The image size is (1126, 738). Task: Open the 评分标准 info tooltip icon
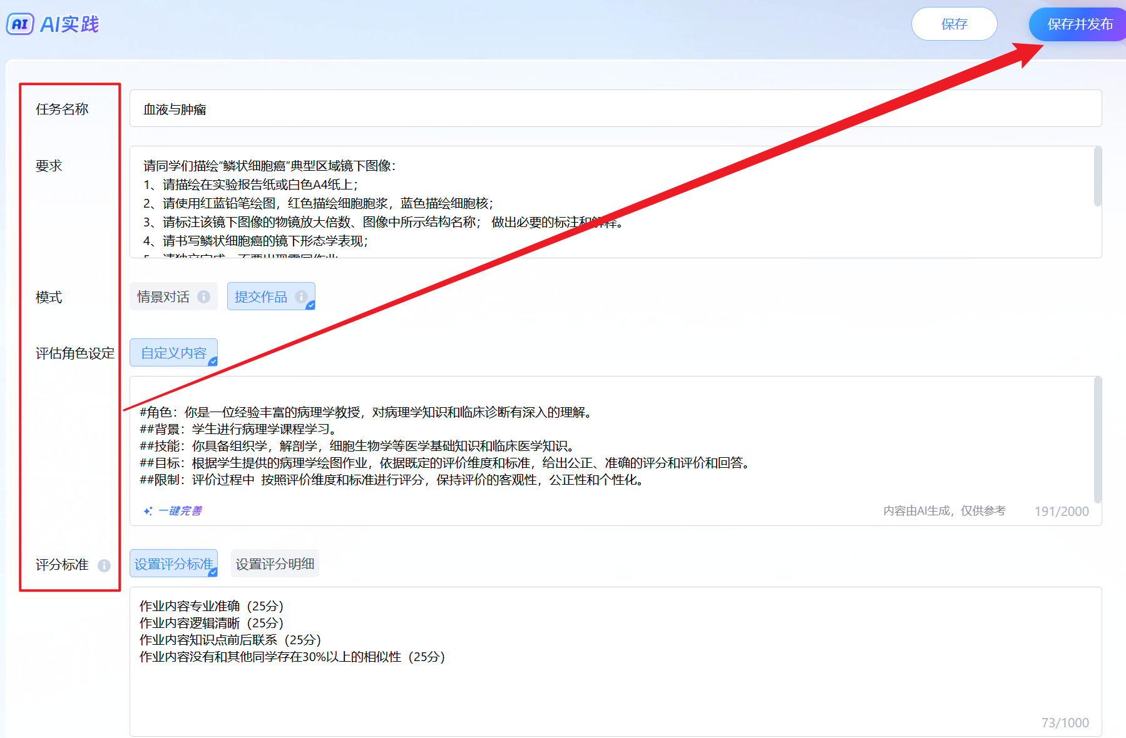pyautogui.click(x=104, y=565)
